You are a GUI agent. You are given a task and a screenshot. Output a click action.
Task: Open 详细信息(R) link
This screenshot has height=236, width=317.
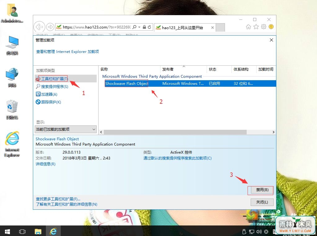(x=46, y=164)
